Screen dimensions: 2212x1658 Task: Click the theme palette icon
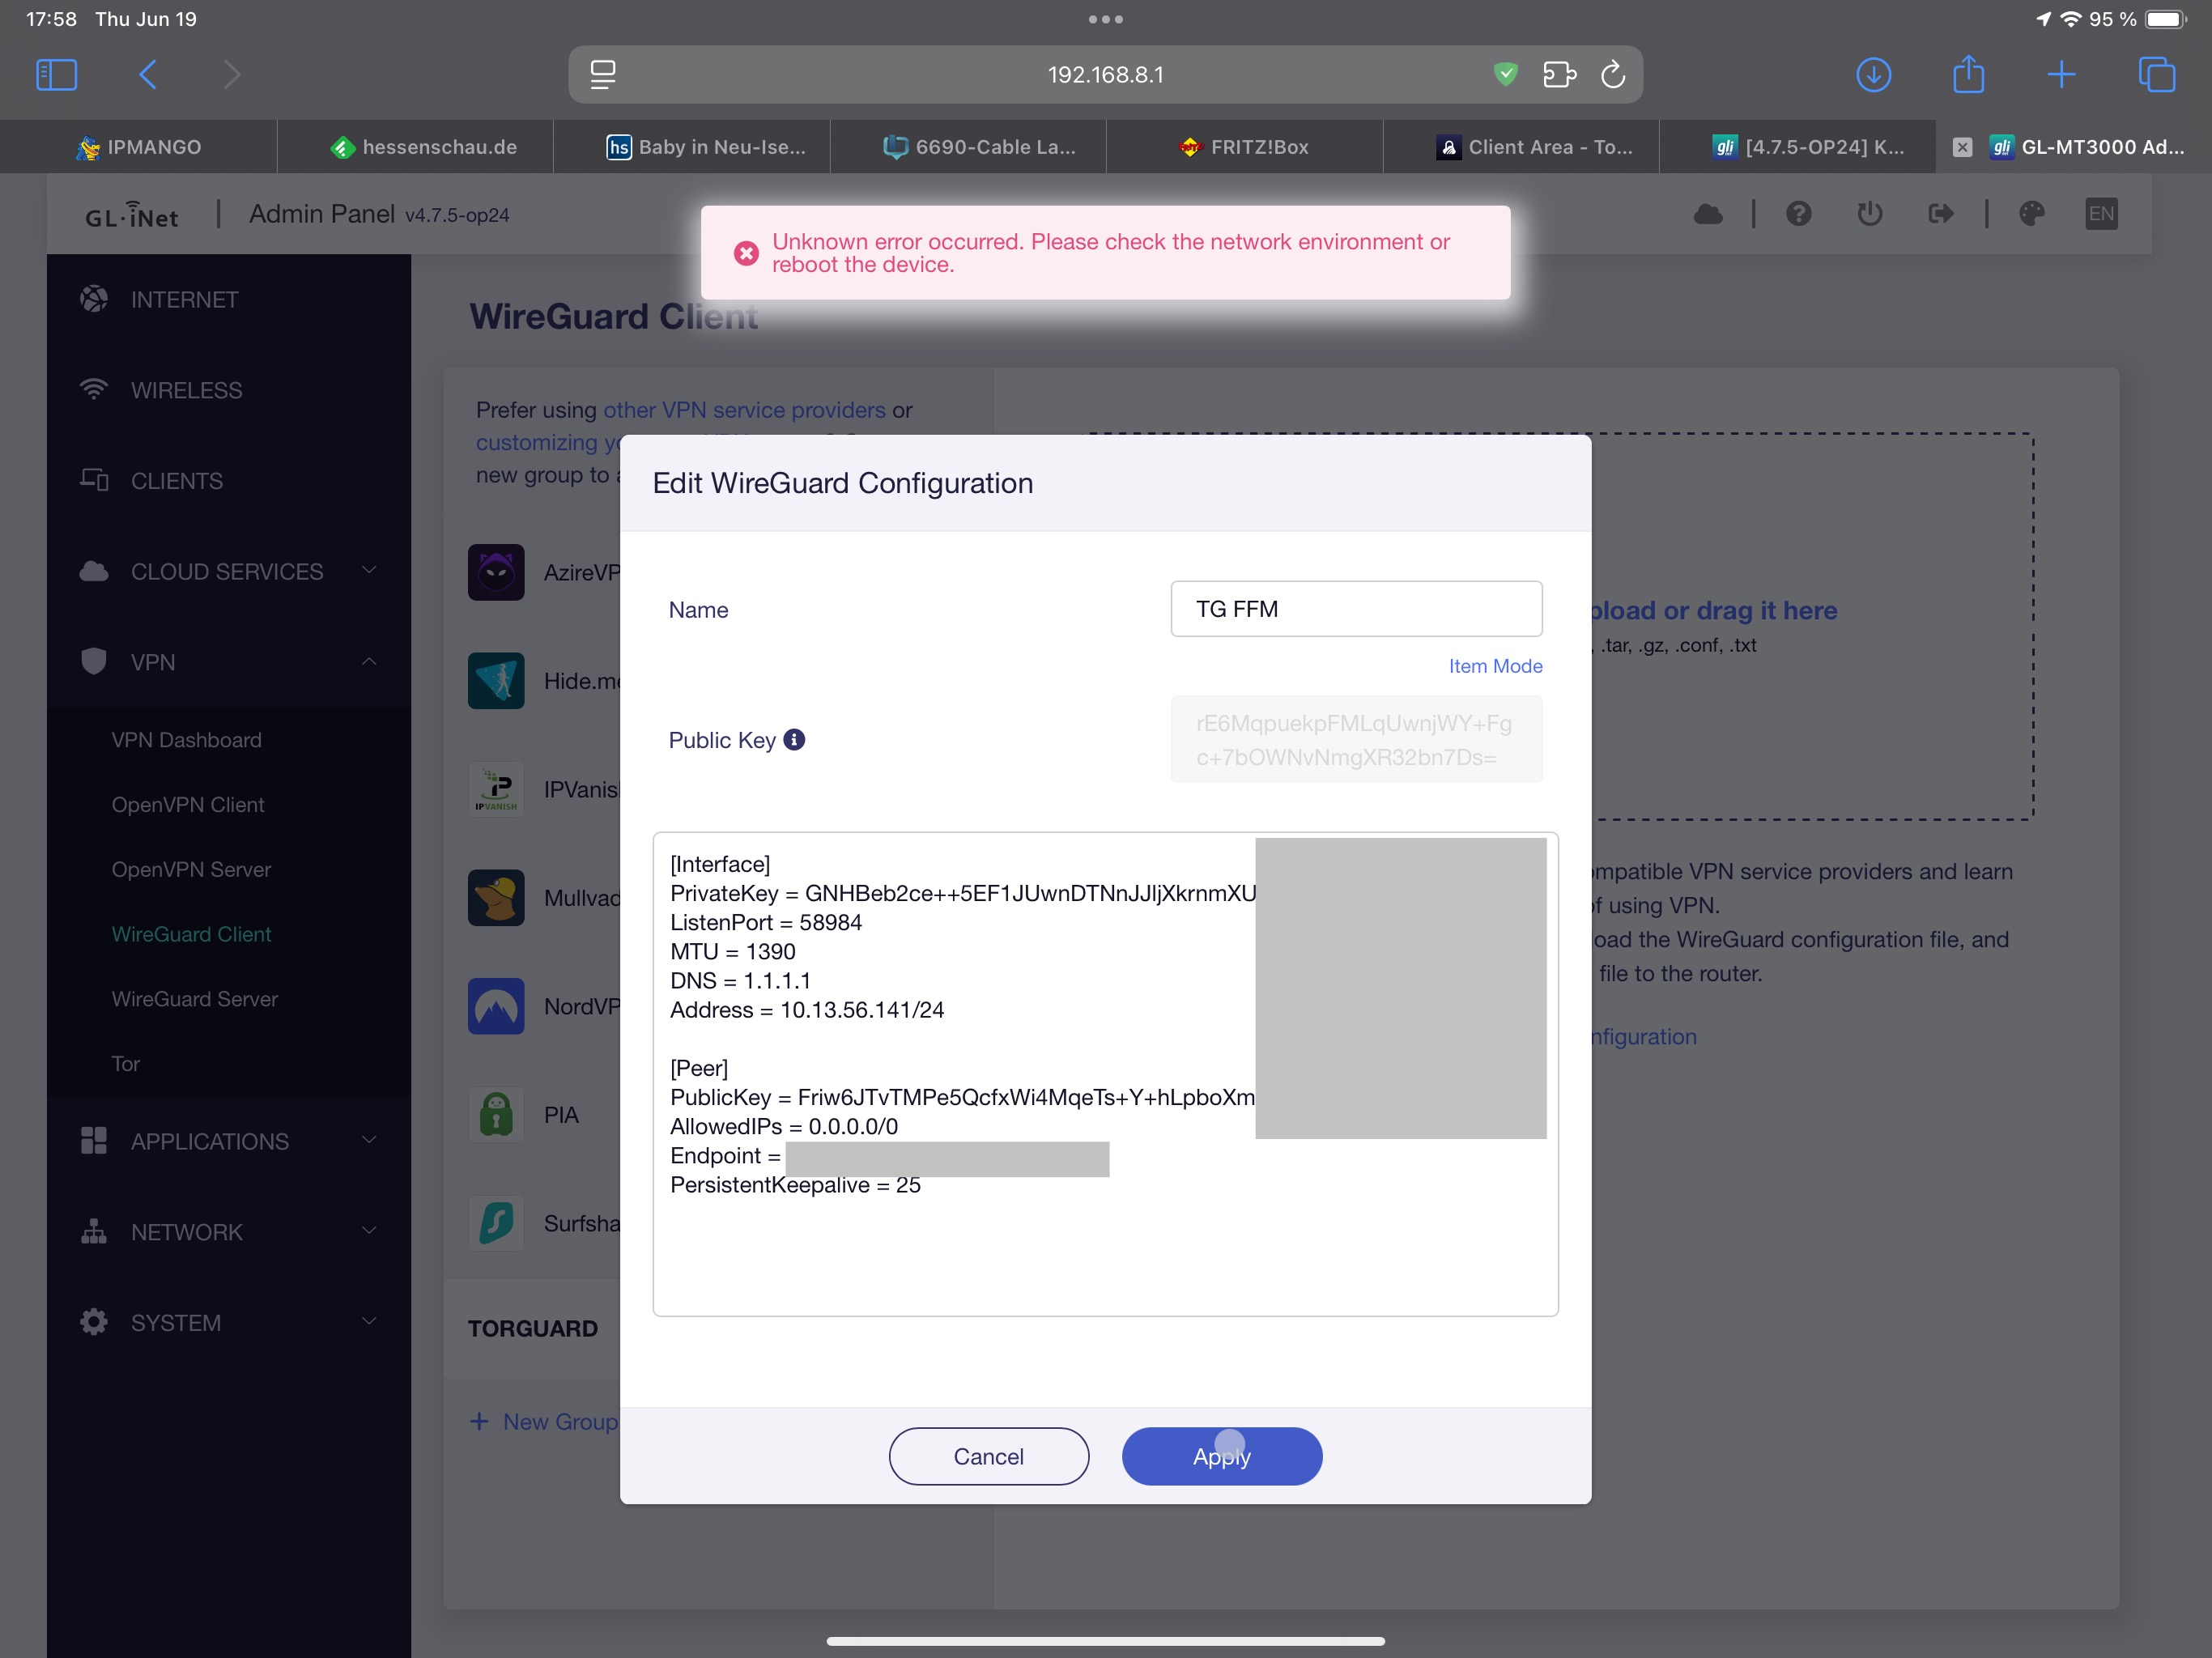point(2031,213)
